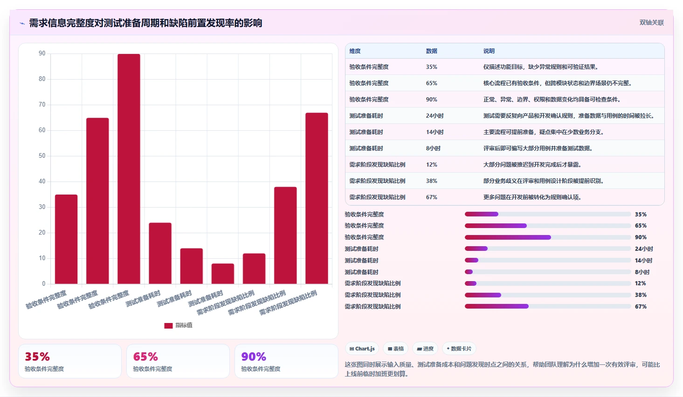Click the dashboard title 需求信息完整度对测试准备周期…

[x=145, y=23]
